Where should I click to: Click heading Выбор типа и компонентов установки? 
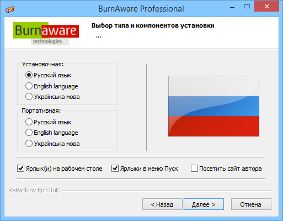coord(153,25)
